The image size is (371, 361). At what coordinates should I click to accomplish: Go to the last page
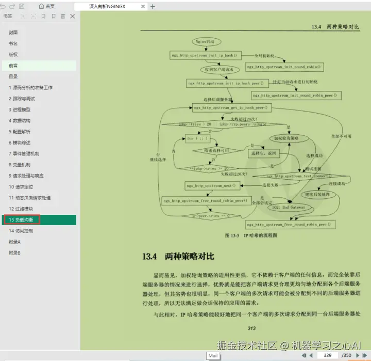365,355
